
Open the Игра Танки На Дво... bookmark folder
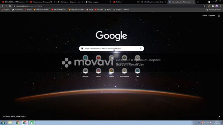click(x=41, y=10)
